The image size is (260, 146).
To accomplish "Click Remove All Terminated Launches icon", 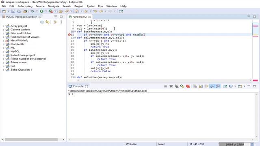I will [177, 86].
